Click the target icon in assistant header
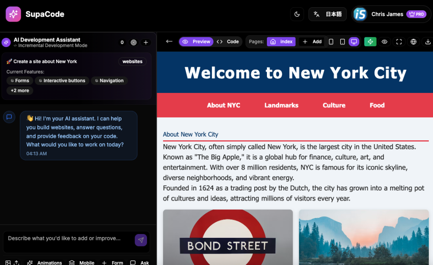 133,42
